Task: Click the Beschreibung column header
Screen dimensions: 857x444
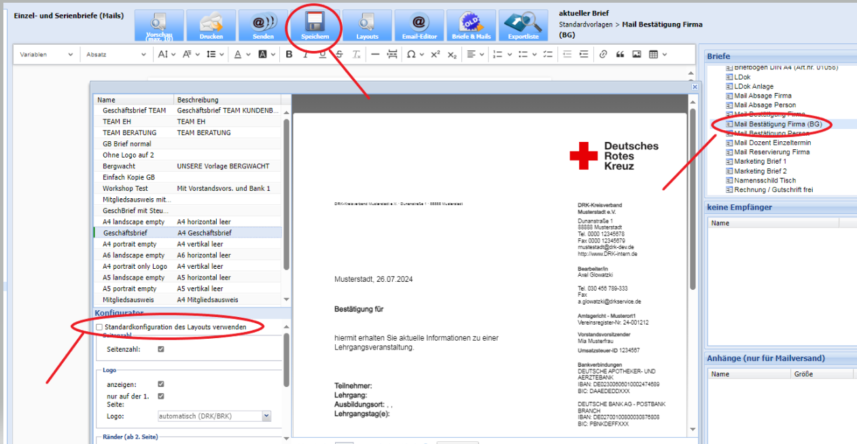Action: point(198,100)
